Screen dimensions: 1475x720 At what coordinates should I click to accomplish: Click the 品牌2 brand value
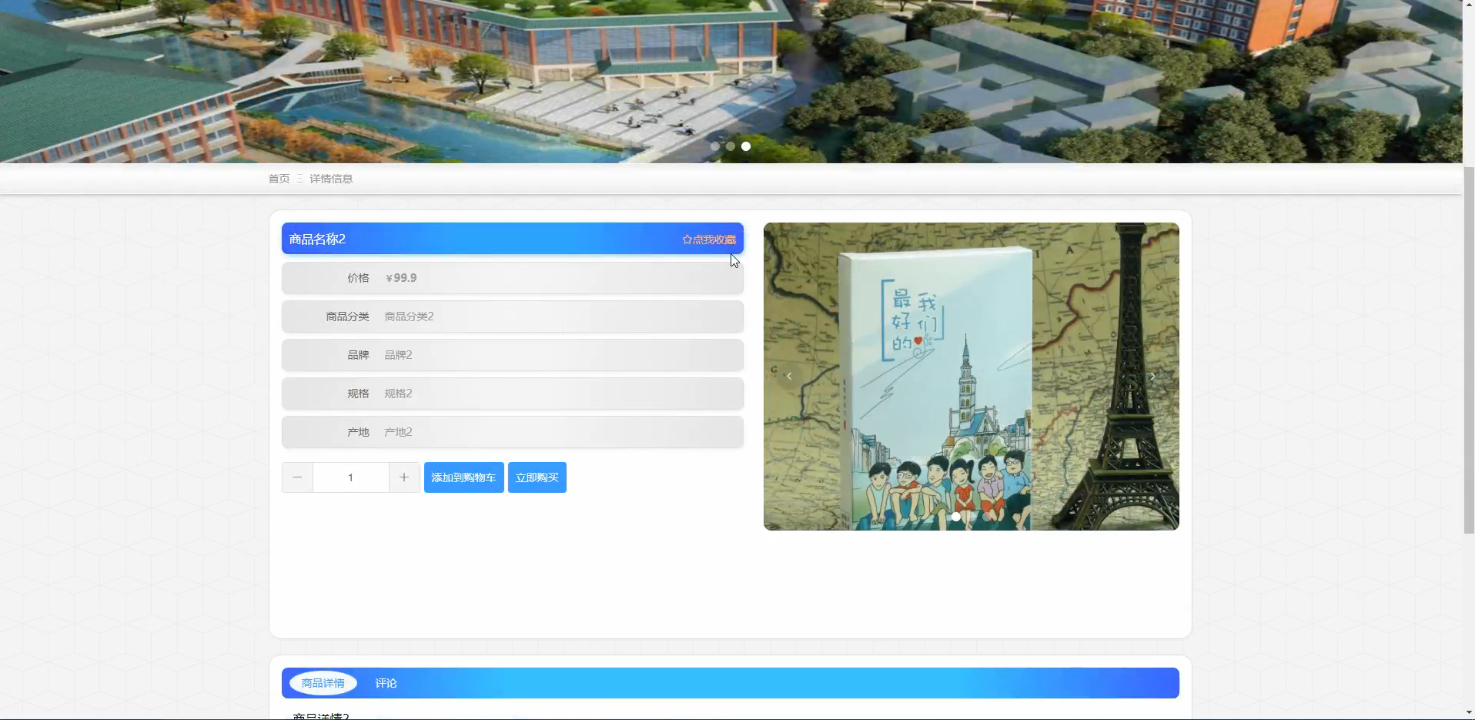[398, 355]
